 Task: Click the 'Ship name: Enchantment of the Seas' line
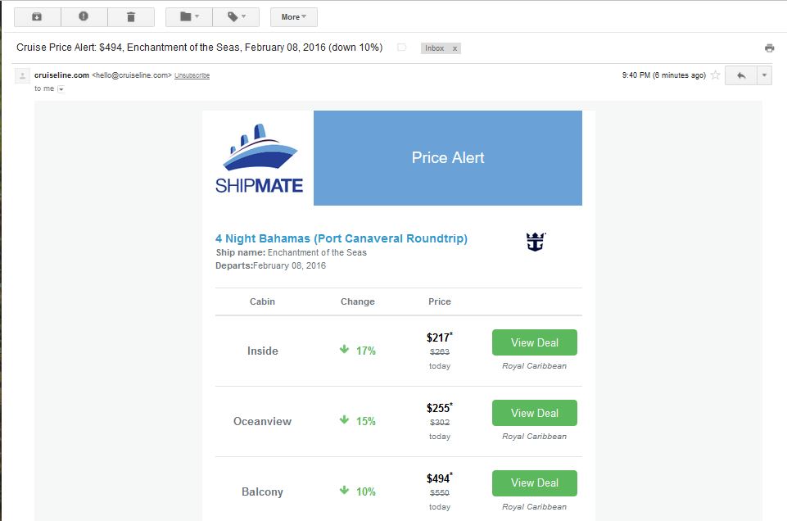pyautogui.click(x=291, y=252)
